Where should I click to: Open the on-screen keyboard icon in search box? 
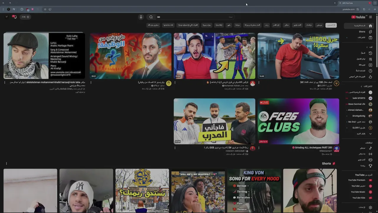(159, 17)
